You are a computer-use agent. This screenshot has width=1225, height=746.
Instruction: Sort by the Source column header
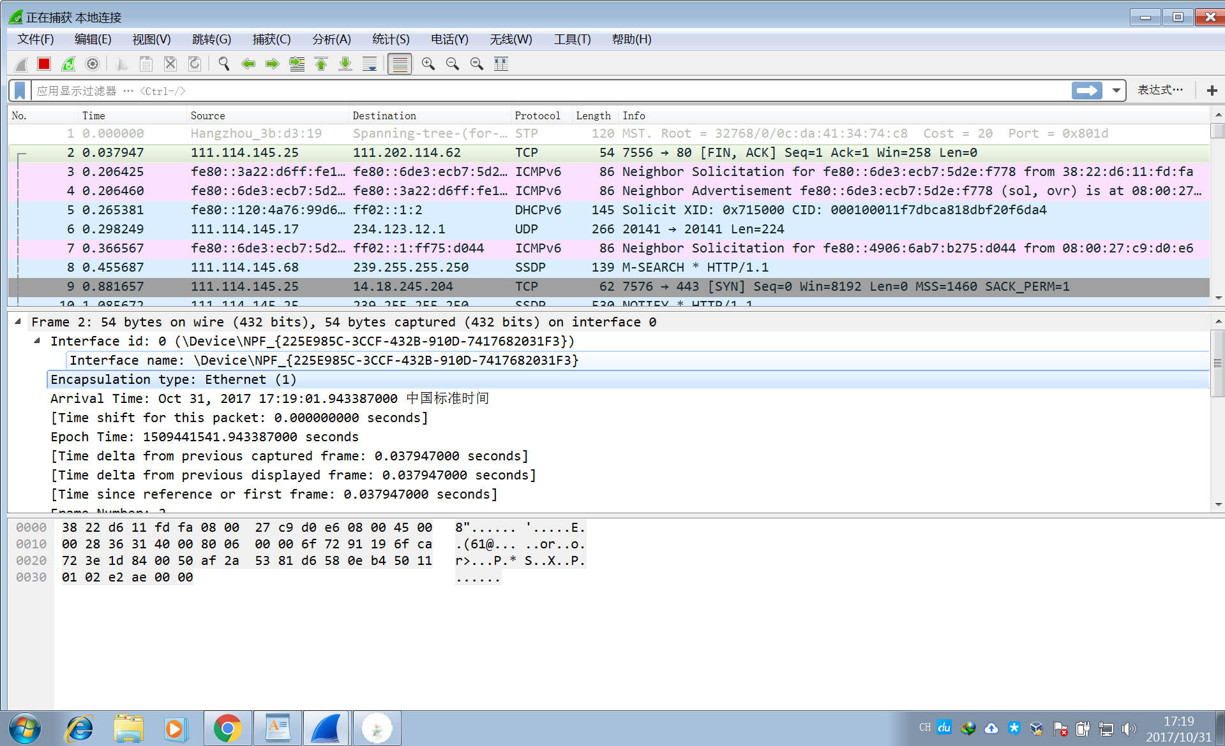[267, 115]
